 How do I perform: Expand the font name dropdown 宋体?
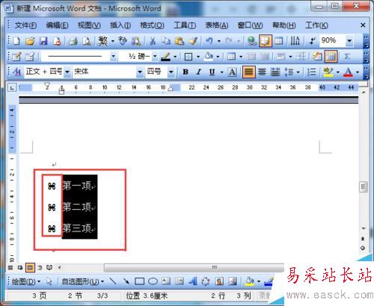click(x=140, y=72)
